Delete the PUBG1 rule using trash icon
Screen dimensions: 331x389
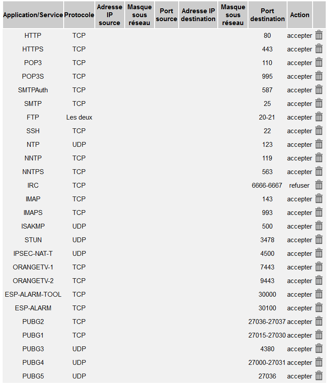click(319, 335)
